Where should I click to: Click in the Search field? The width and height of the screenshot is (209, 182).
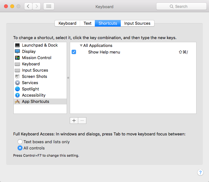coord(181,6)
